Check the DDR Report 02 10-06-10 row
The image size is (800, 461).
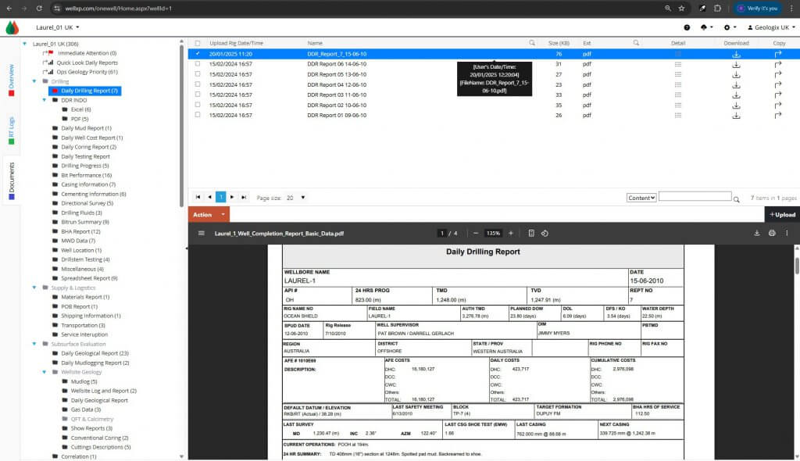pyautogui.click(x=198, y=105)
